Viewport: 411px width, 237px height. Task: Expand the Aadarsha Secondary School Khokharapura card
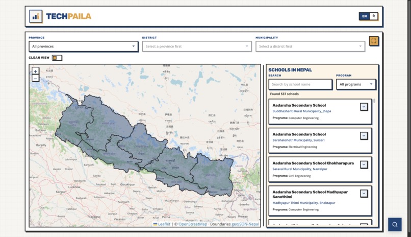coord(364,164)
